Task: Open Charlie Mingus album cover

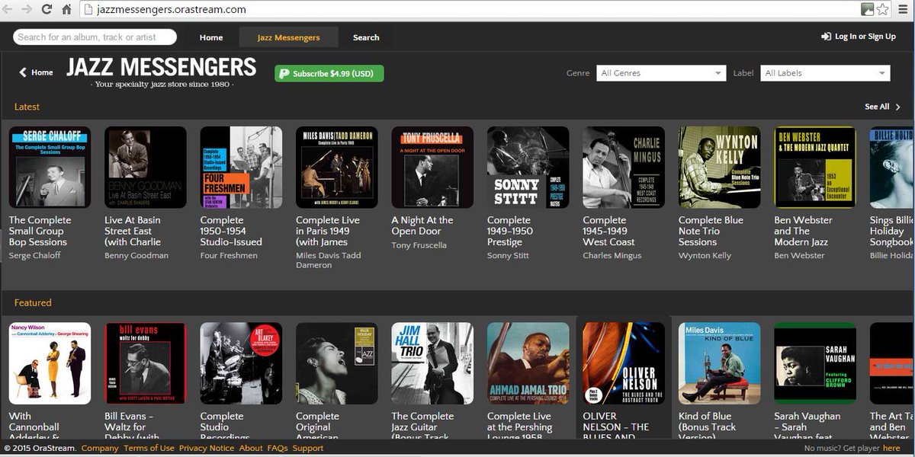Action: pos(624,168)
